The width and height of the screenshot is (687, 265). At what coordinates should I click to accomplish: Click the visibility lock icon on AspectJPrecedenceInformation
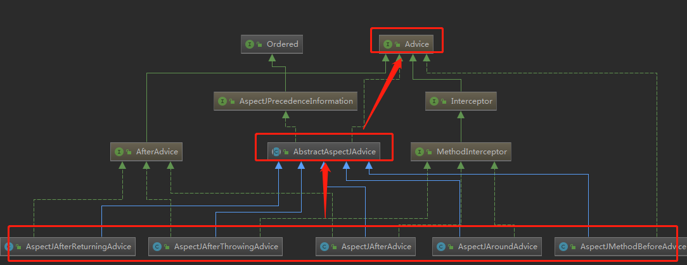[x=232, y=101]
